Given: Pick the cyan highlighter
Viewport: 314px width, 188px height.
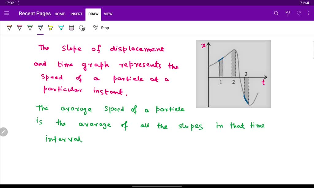Looking at the screenshot, I should coord(61,28).
